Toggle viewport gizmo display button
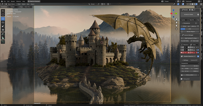Screen dimensions: 203x106 tap(178, 4)
